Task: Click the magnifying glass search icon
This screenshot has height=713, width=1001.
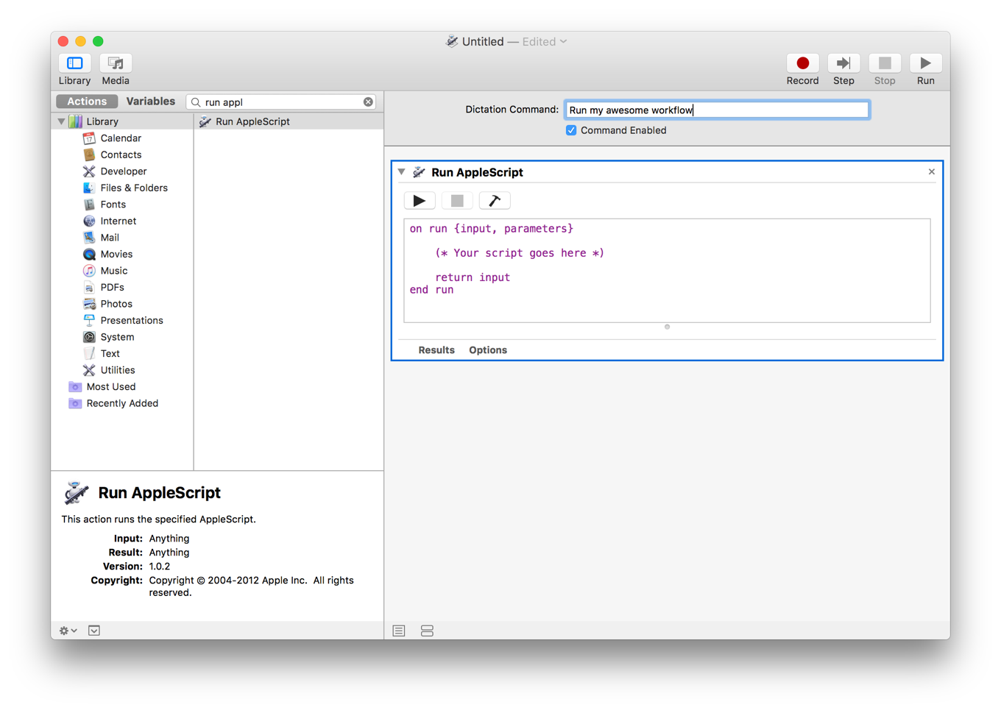Action: point(196,102)
